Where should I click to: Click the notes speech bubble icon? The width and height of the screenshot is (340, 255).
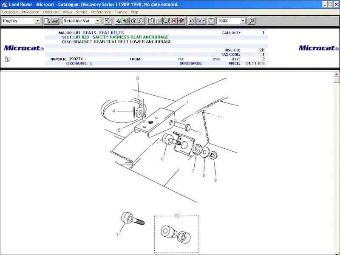click(211, 21)
